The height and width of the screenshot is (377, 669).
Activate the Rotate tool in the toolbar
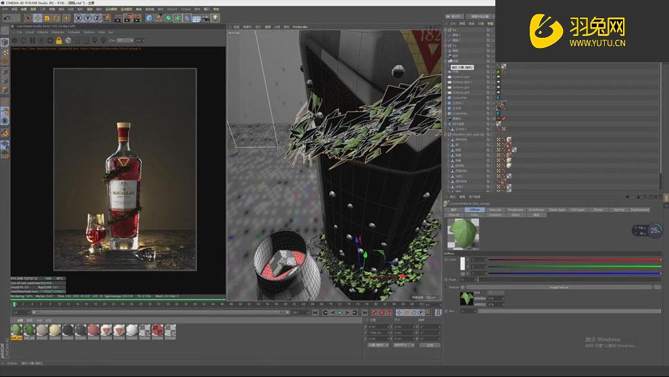point(56,18)
